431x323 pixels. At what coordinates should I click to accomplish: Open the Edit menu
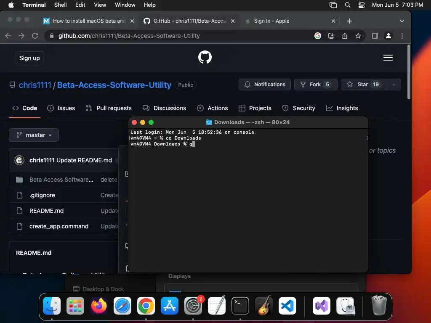(80, 5)
